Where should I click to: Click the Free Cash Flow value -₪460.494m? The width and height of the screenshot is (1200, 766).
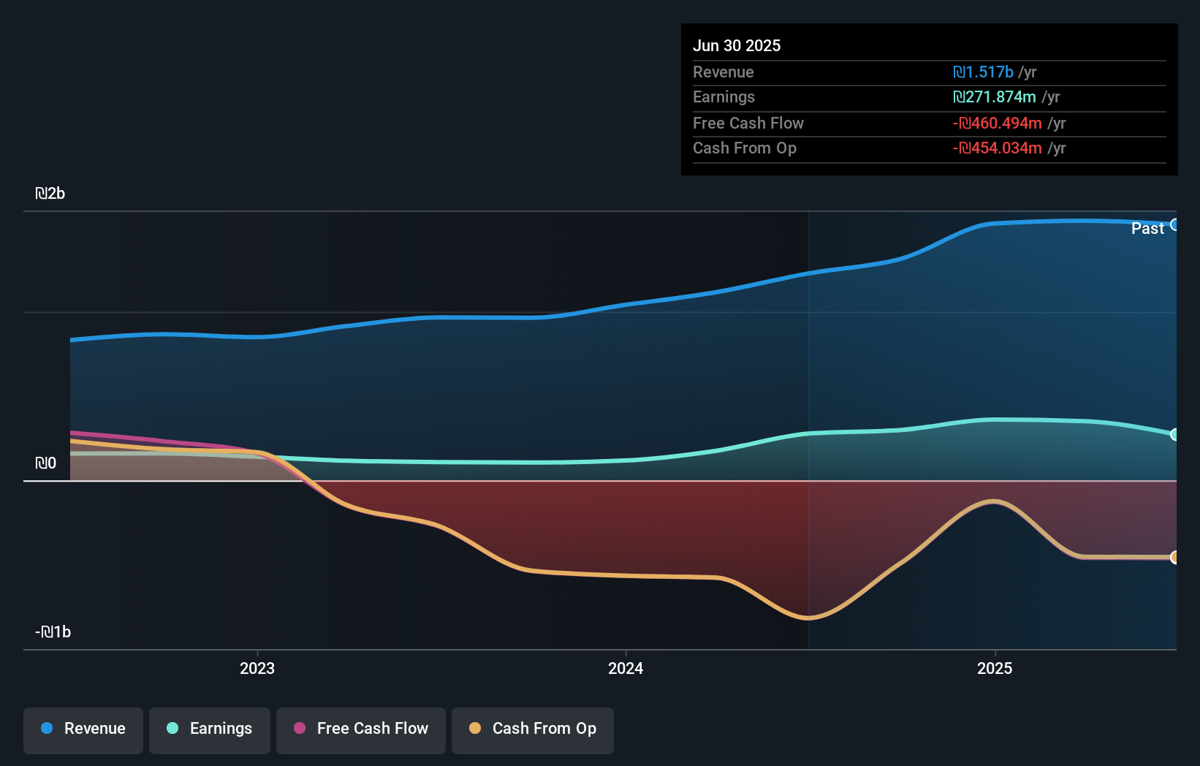tap(998, 124)
